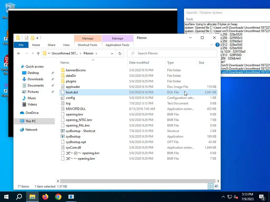The height and width of the screenshot is (202, 270).
Task: Click the Refresh button beside address bar
Action: pyautogui.click(x=120, y=53)
